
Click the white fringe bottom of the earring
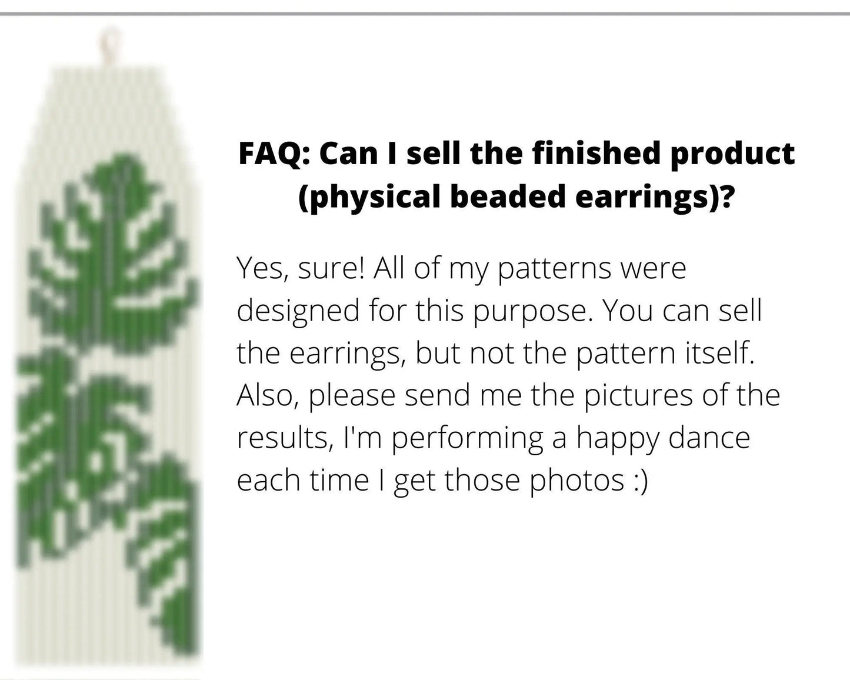[x=88, y=618]
